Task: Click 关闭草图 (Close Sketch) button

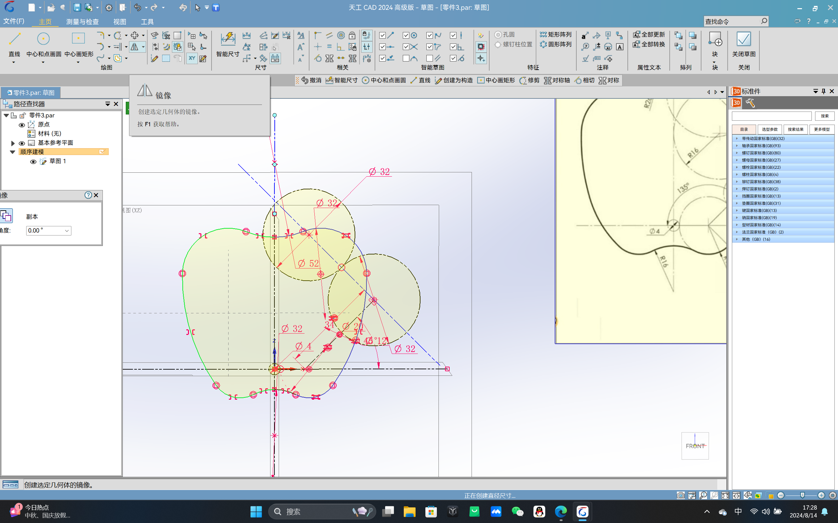Action: coord(742,46)
